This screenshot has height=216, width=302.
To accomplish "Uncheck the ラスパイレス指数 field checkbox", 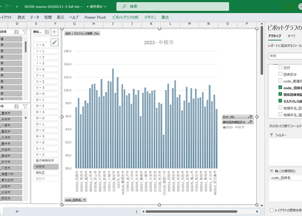I will (280, 101).
